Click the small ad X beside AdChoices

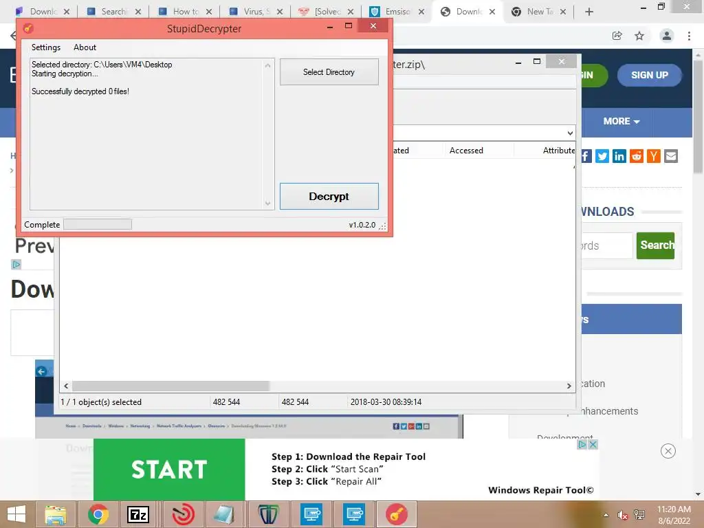coord(593,445)
